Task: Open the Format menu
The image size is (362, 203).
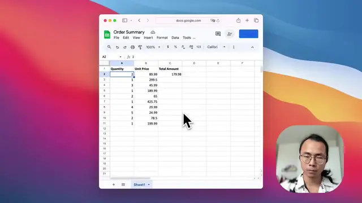Action: click(162, 38)
